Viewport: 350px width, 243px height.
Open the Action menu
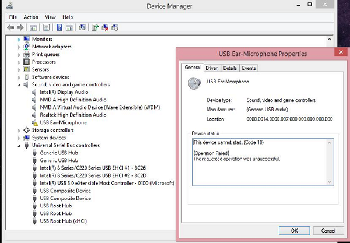31,17
